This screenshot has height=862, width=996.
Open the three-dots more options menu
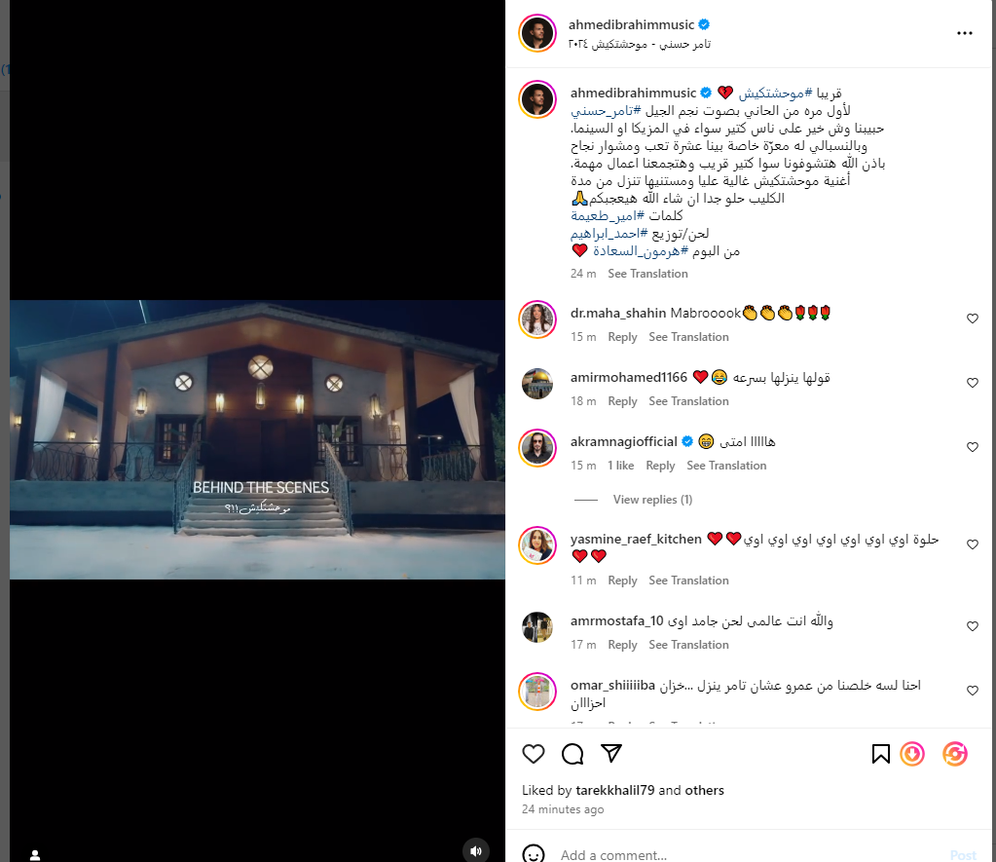pyautogui.click(x=964, y=33)
